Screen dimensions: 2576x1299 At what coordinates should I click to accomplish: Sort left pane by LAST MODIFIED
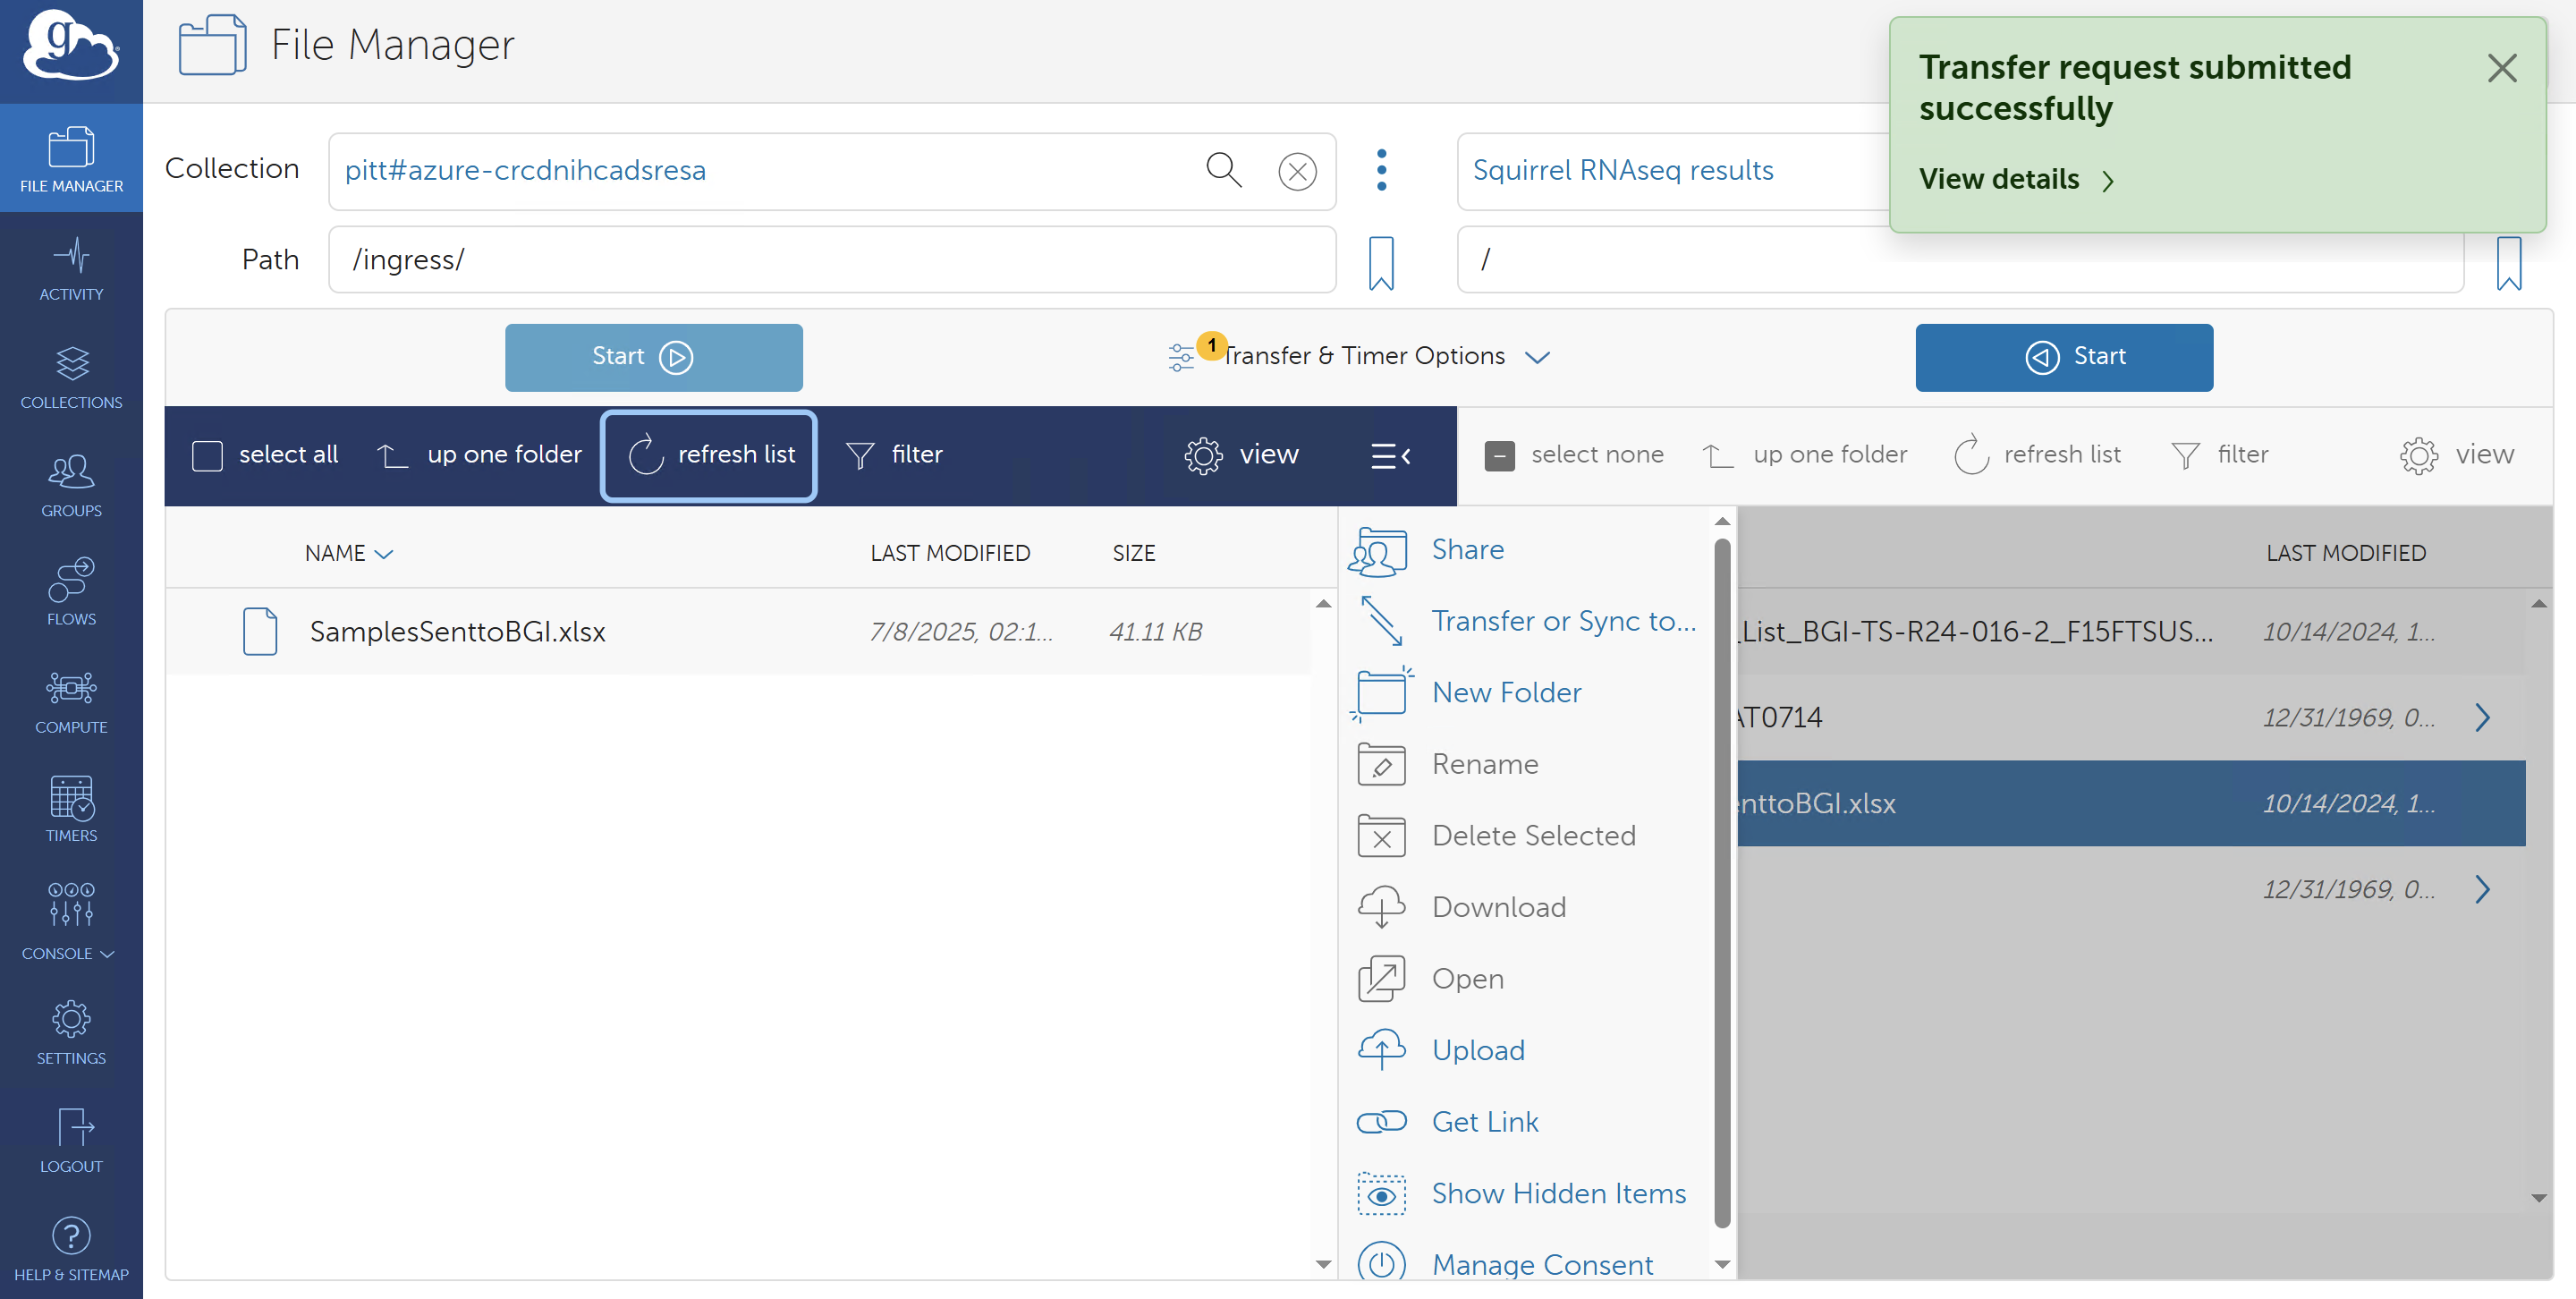[x=949, y=553]
